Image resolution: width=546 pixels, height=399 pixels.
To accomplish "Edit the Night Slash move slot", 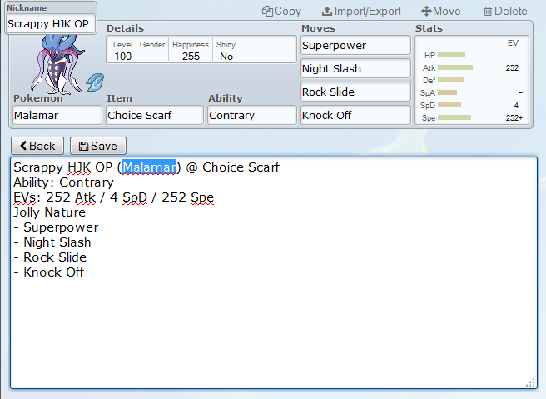I will tap(355, 68).
